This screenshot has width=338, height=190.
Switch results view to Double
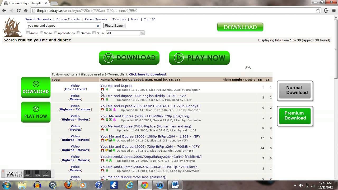pyautogui.click(x=250, y=80)
